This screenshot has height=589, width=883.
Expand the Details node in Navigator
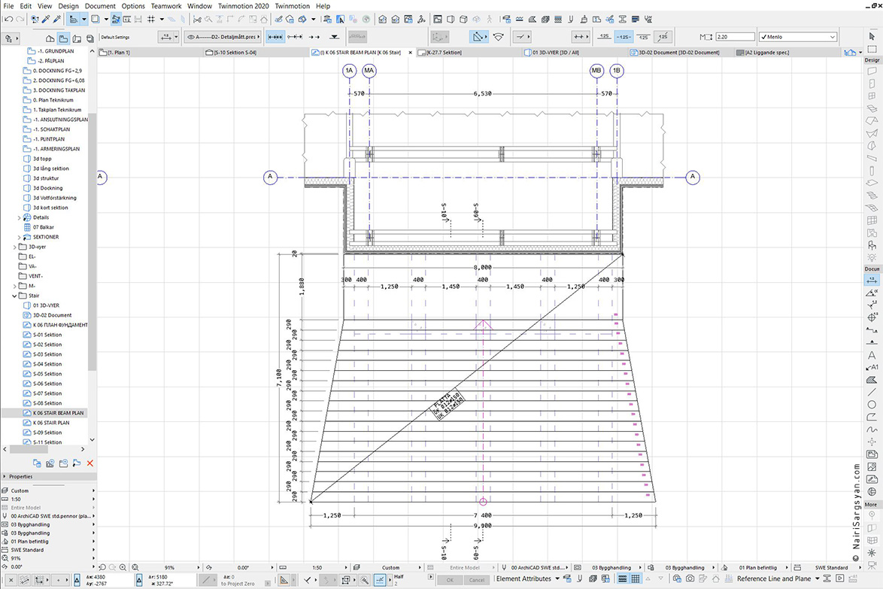click(19, 217)
